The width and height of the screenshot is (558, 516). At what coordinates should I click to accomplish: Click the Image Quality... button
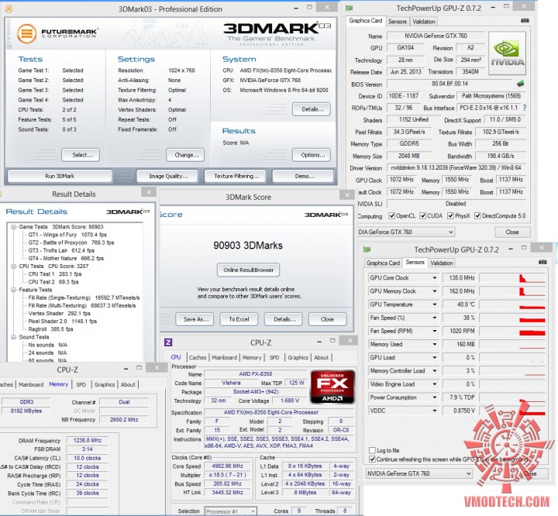click(x=168, y=176)
